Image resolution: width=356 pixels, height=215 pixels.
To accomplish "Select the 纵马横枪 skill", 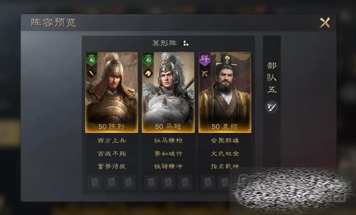I will 168,140.
